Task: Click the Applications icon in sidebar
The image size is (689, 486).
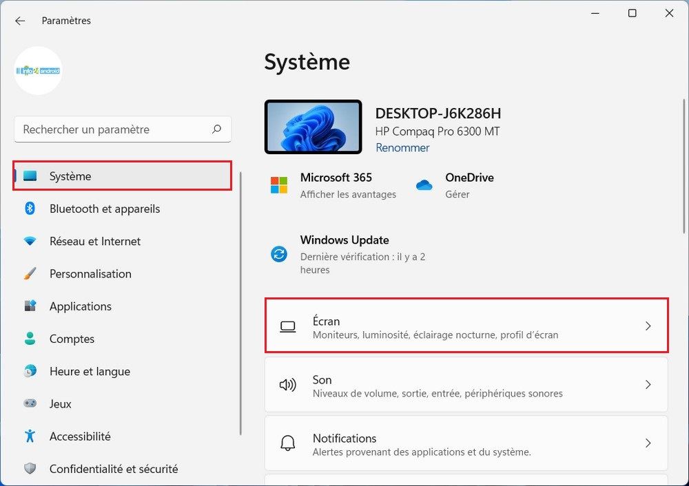Action: click(x=30, y=306)
